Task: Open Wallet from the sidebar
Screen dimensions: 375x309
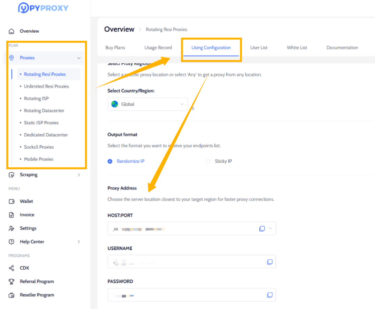Action: pyautogui.click(x=26, y=201)
